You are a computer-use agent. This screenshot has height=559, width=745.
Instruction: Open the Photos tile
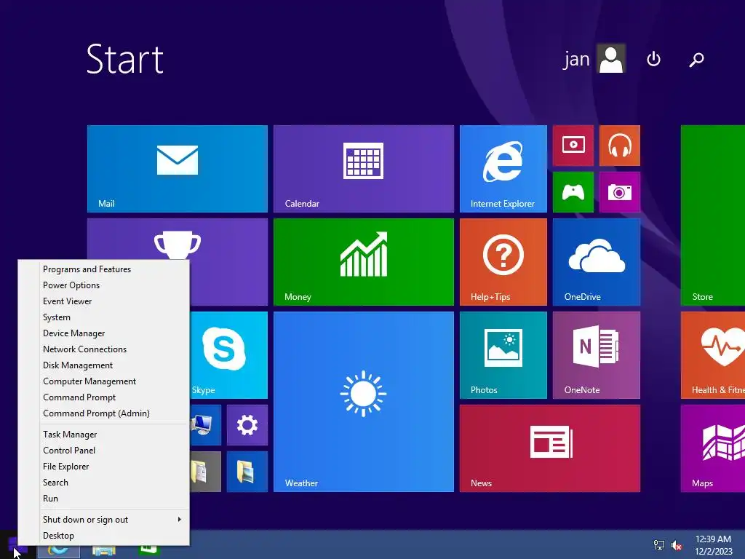(503, 355)
